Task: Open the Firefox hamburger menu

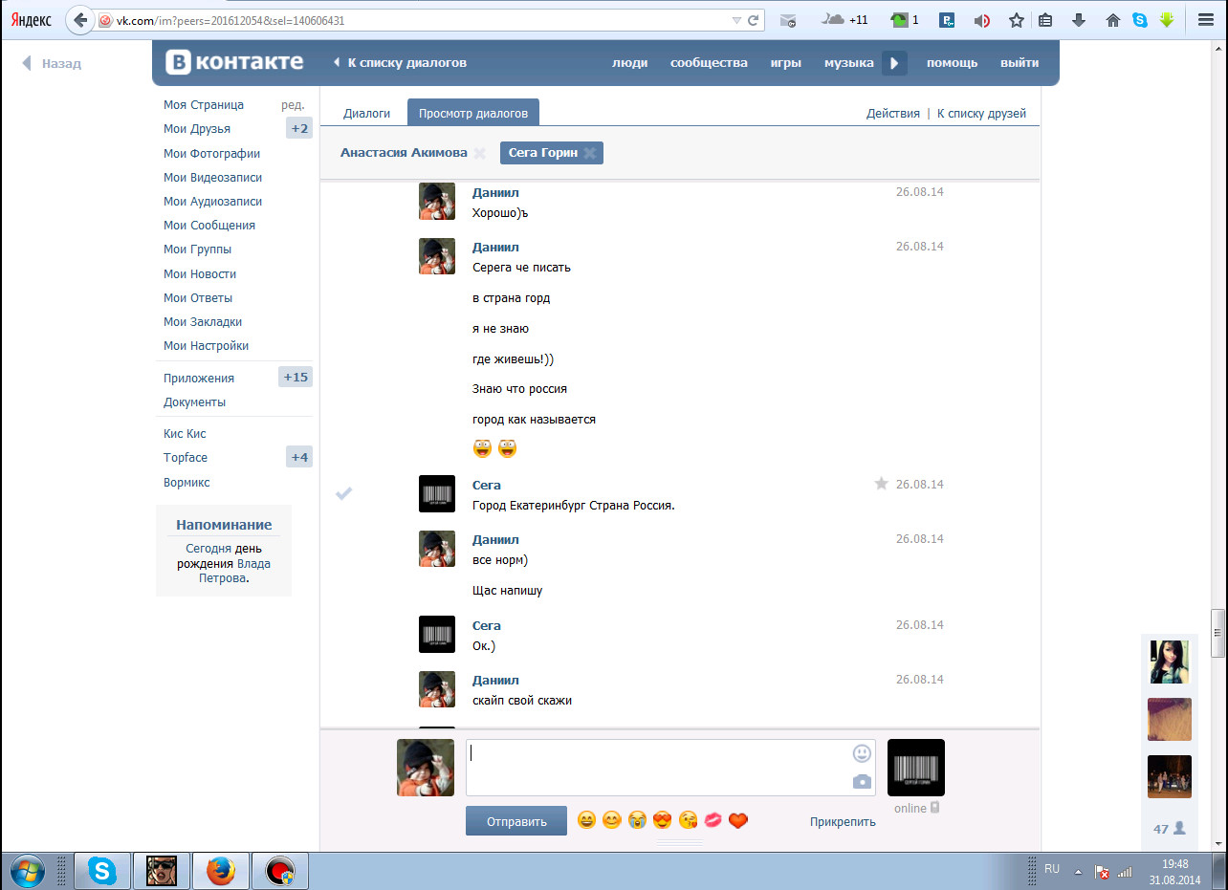Action: [x=1205, y=20]
